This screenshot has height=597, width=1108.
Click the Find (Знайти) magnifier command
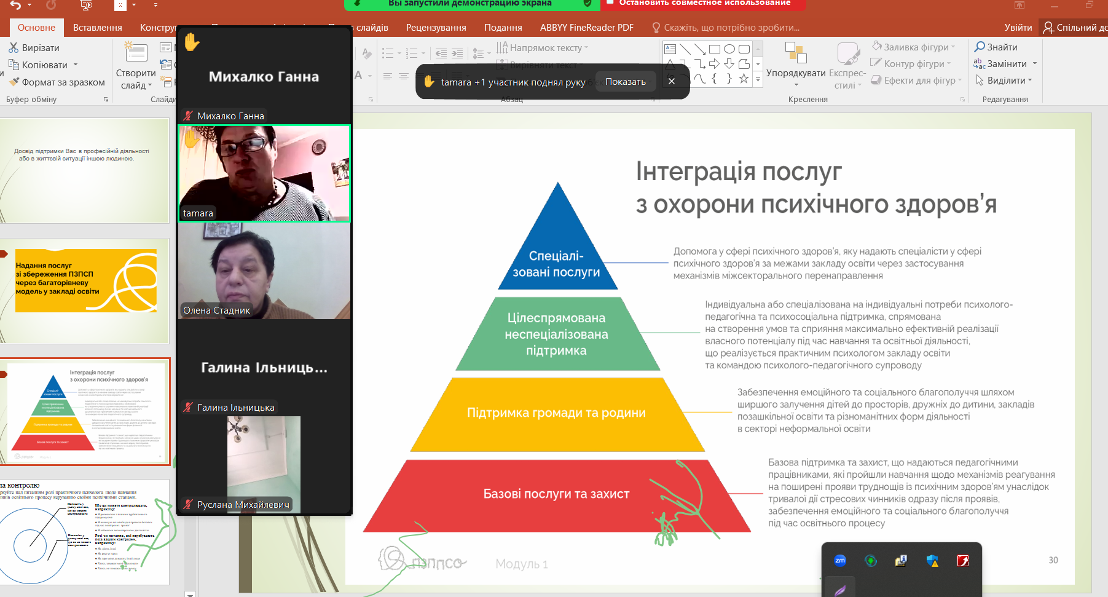click(996, 47)
